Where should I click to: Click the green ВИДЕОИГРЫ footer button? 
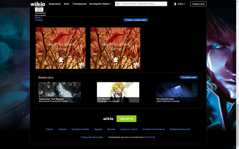[x=126, y=118]
